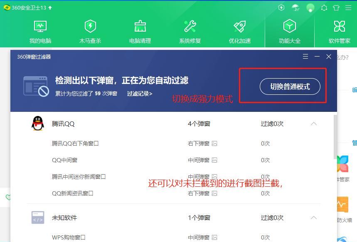This screenshot has width=357, height=242.
Task: Open the popup filter window menu
Action: [x=305, y=57]
